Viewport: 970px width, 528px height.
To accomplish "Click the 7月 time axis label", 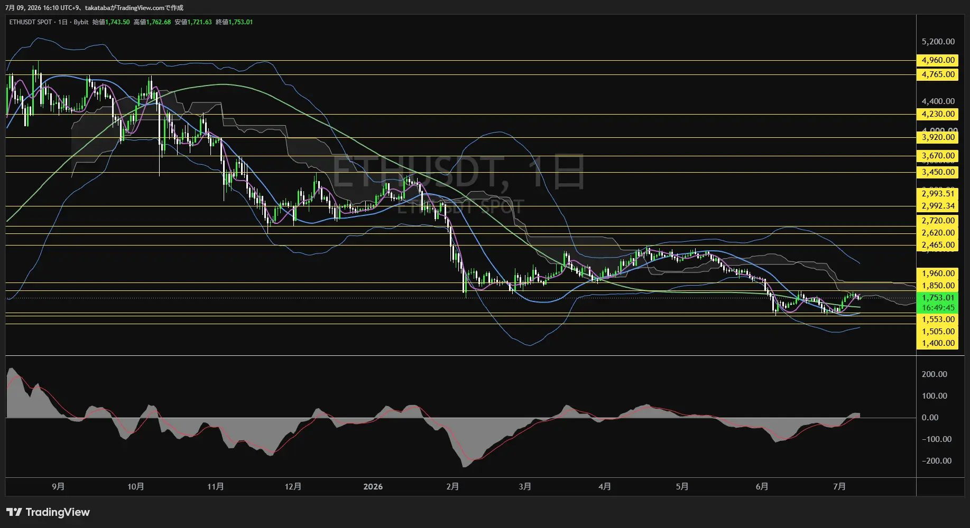I will coord(839,486).
